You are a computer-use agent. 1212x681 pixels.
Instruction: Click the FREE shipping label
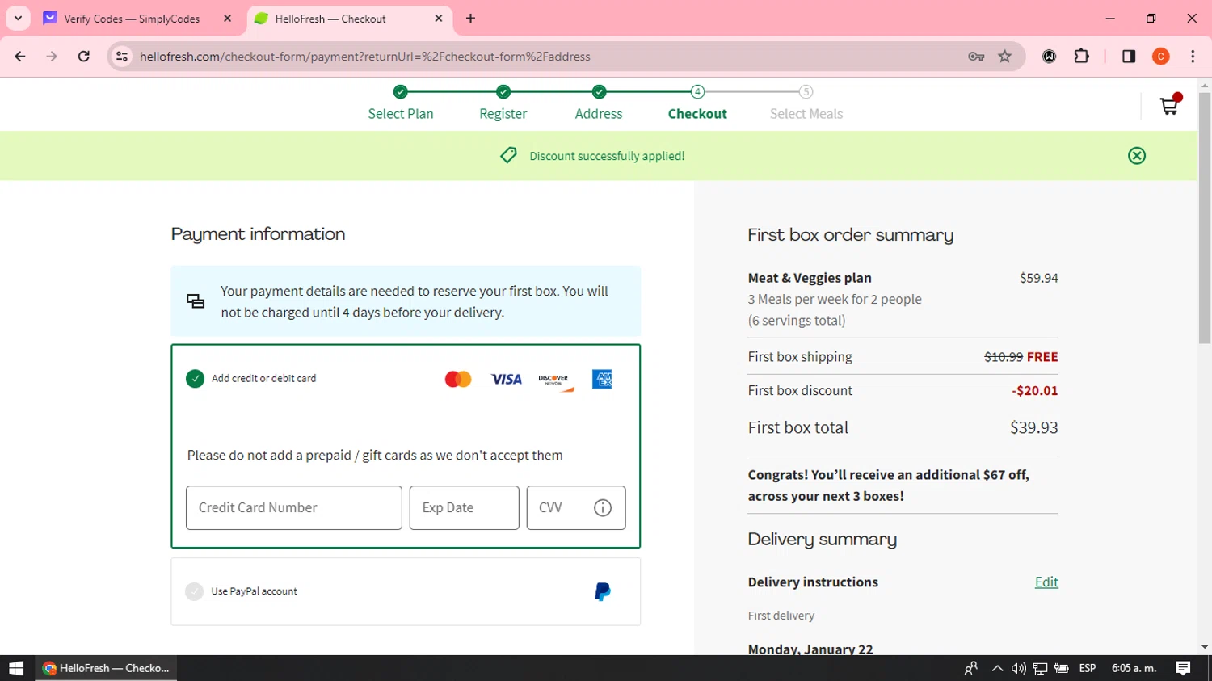(1042, 356)
